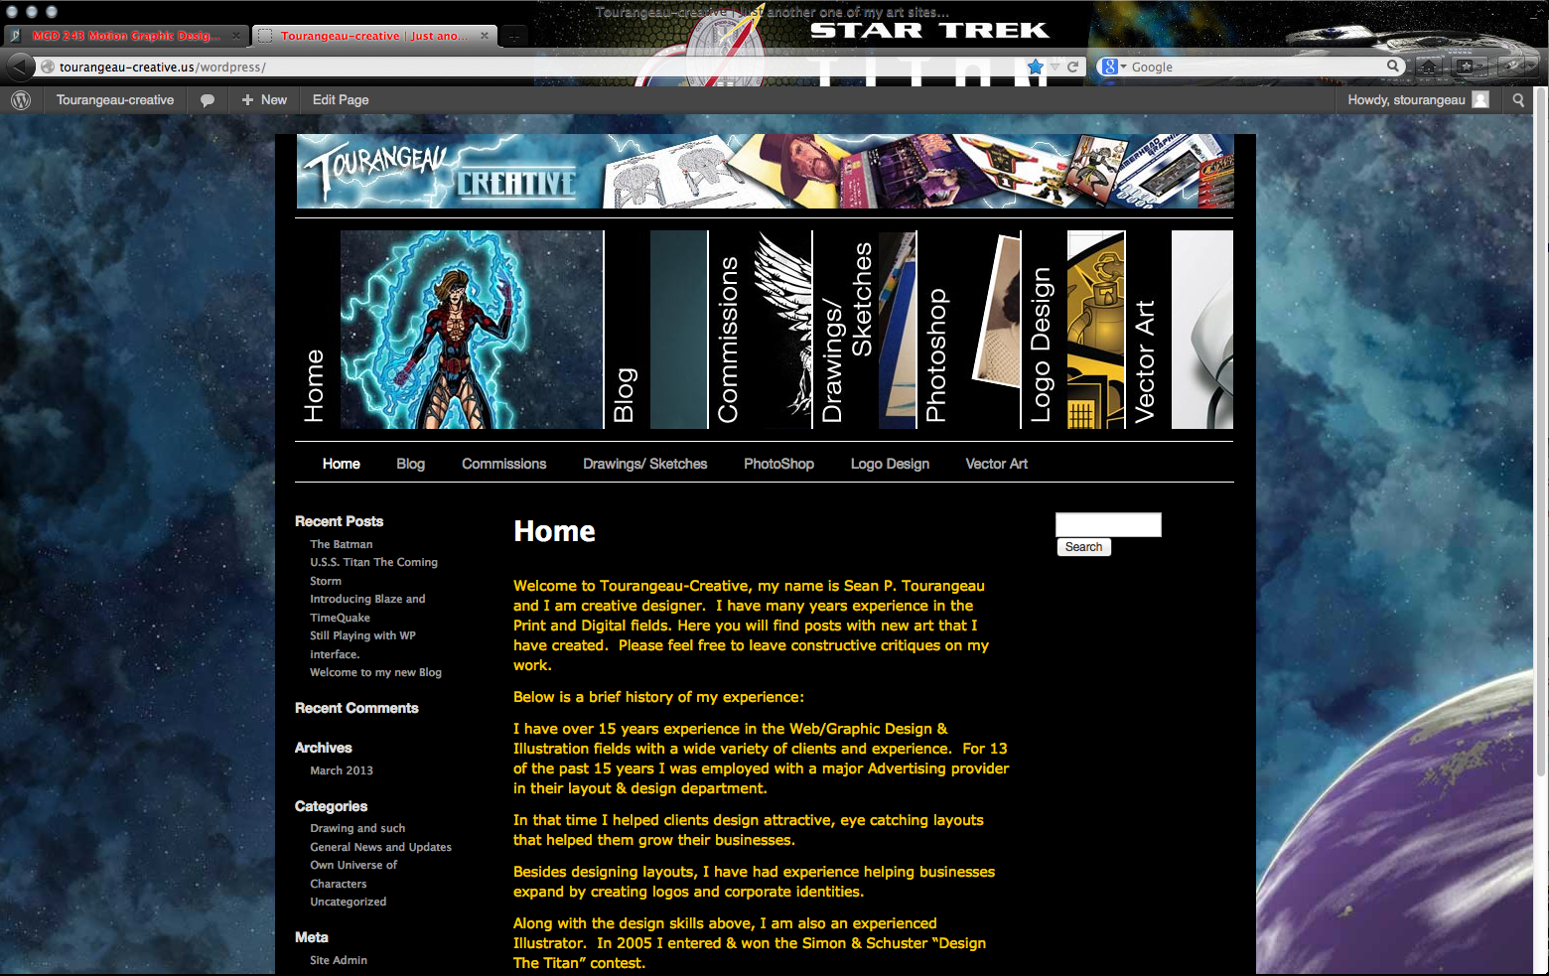Open Introducing Blaze and TimeQuake post
This screenshot has width=1549, height=976.
[367, 608]
